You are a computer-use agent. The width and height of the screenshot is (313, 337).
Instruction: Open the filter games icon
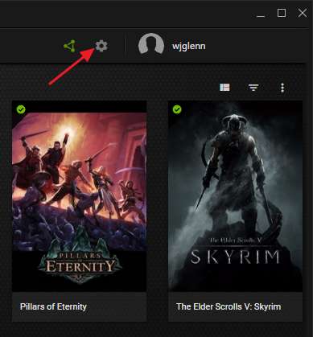(253, 88)
